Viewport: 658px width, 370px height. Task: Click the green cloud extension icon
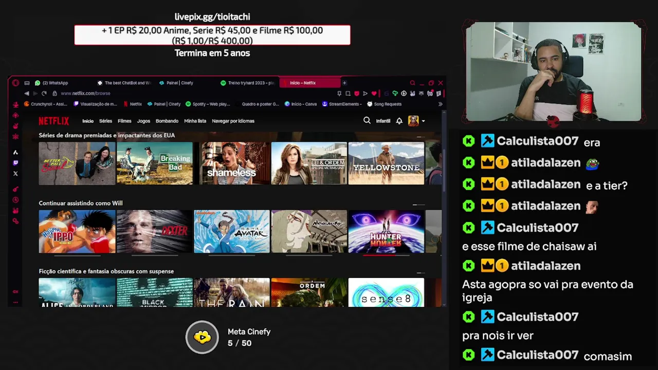(395, 94)
